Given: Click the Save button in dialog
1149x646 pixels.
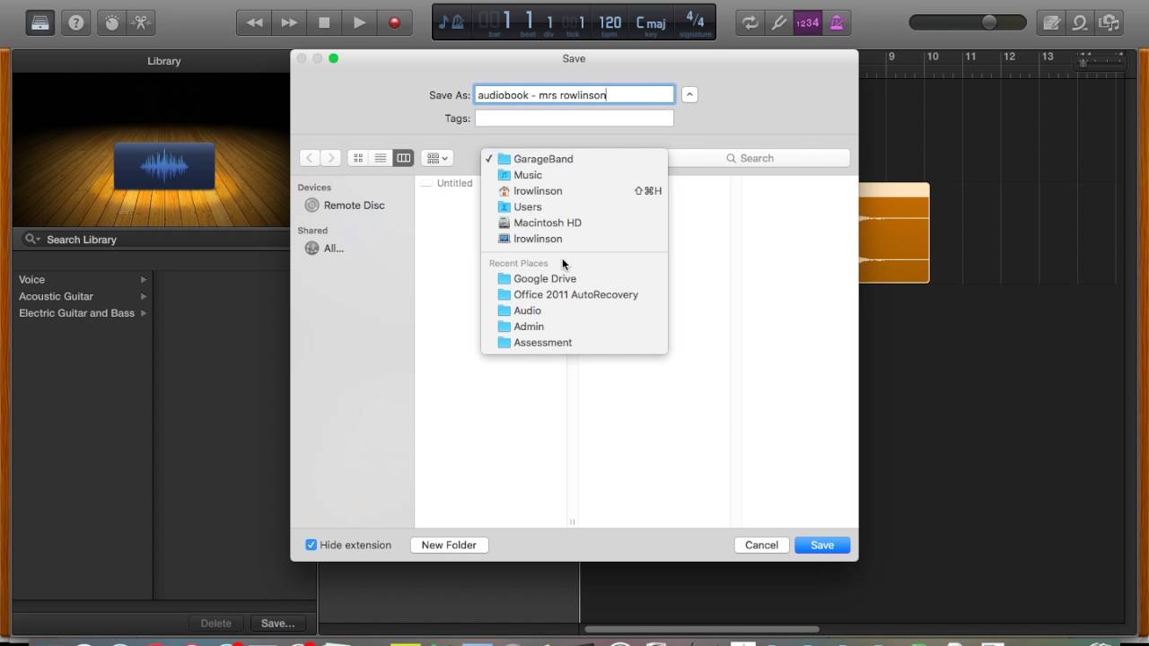Looking at the screenshot, I should [822, 545].
